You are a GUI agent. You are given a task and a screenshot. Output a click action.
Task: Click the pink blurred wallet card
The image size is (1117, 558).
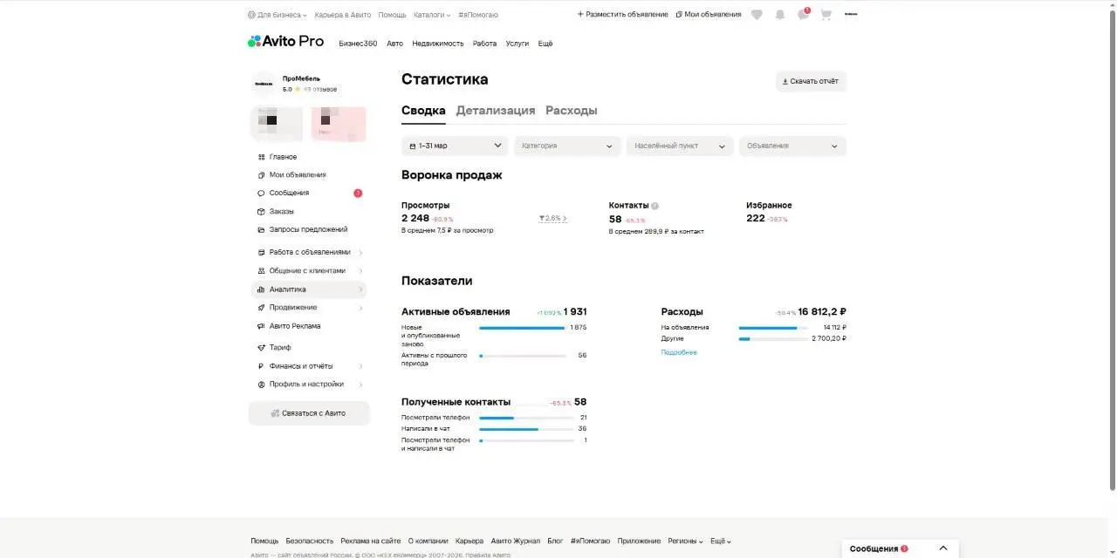point(339,124)
